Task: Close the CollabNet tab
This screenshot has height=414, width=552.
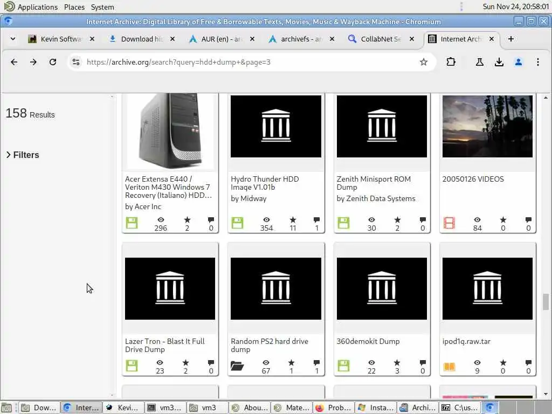Action: (x=411, y=39)
